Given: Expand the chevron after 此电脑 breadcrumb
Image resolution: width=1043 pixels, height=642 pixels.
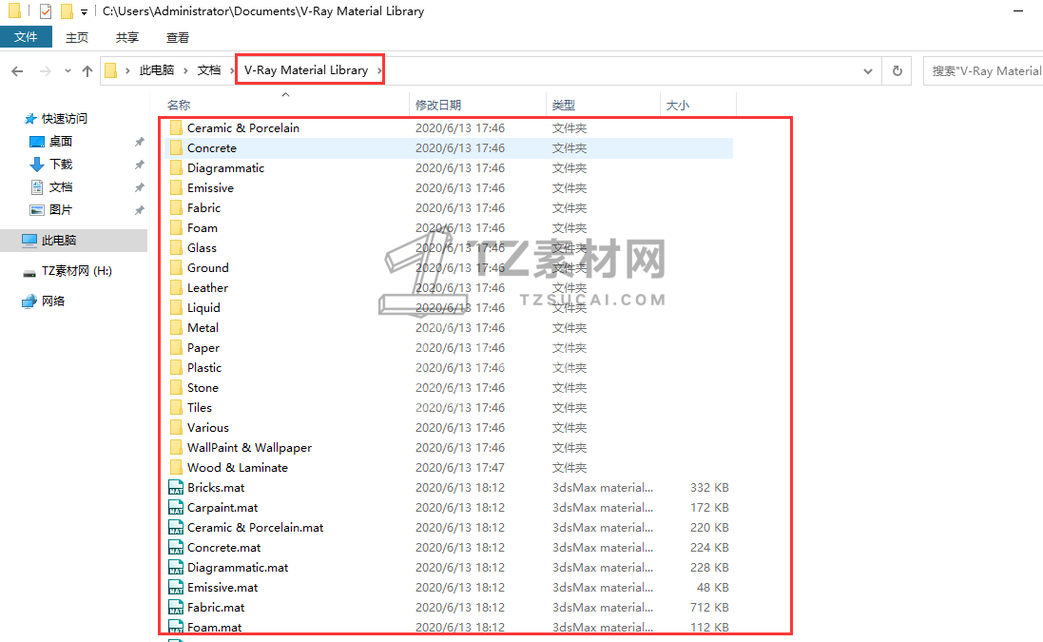Looking at the screenshot, I should pos(185,70).
